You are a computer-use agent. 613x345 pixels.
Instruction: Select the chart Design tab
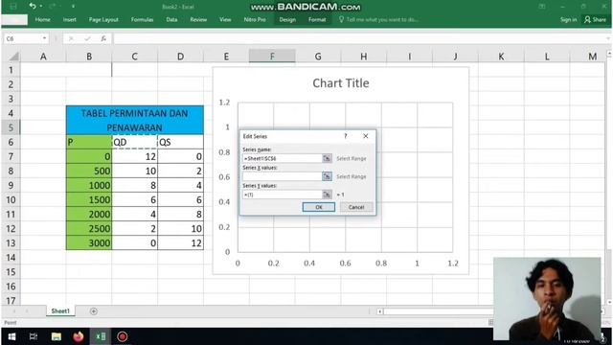(287, 19)
